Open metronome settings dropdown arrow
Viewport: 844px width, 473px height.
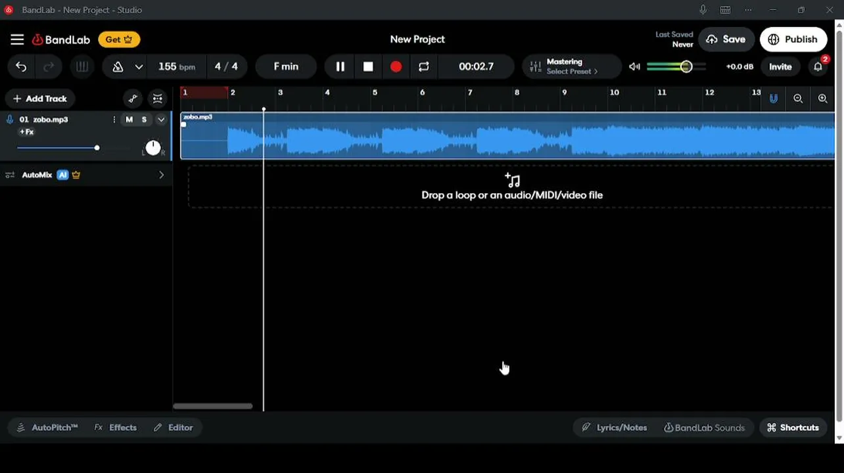(x=139, y=66)
